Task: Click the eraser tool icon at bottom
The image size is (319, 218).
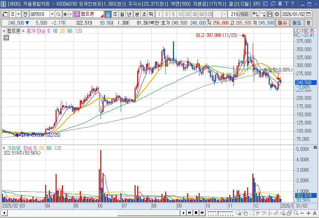Action: click(x=283, y=213)
